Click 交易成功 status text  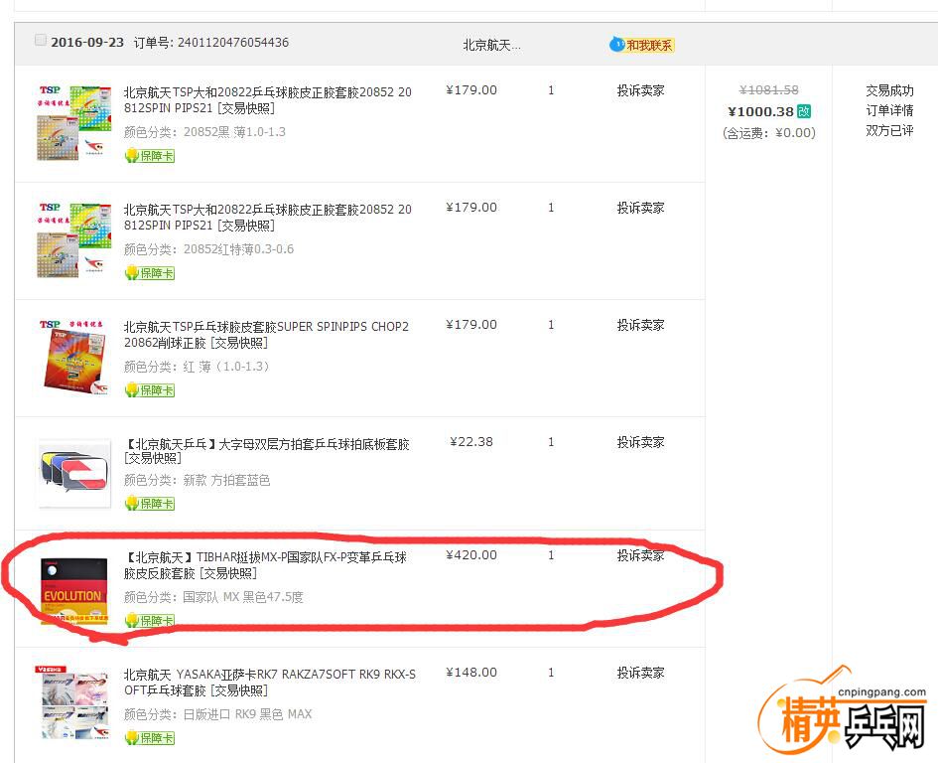pyautogui.click(x=889, y=90)
